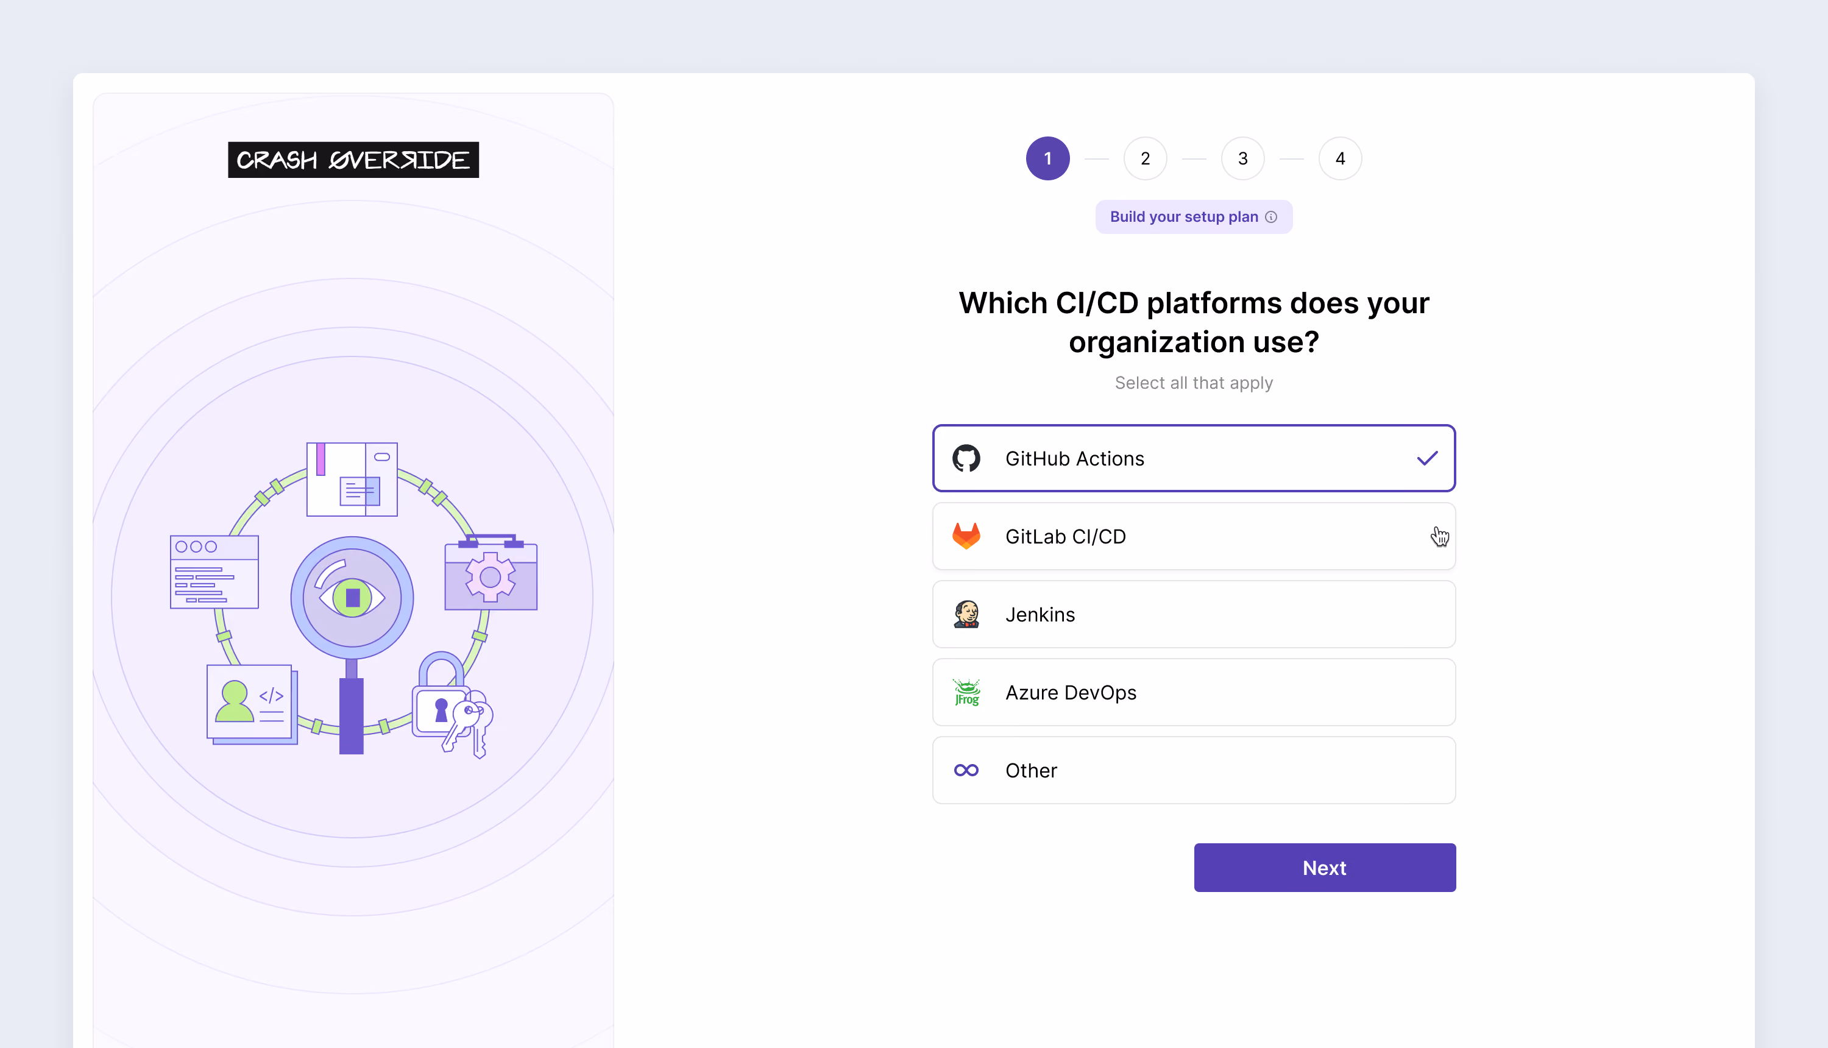This screenshot has width=1828, height=1048.
Task: Click the checkmark on GitHub Actions
Action: point(1426,458)
